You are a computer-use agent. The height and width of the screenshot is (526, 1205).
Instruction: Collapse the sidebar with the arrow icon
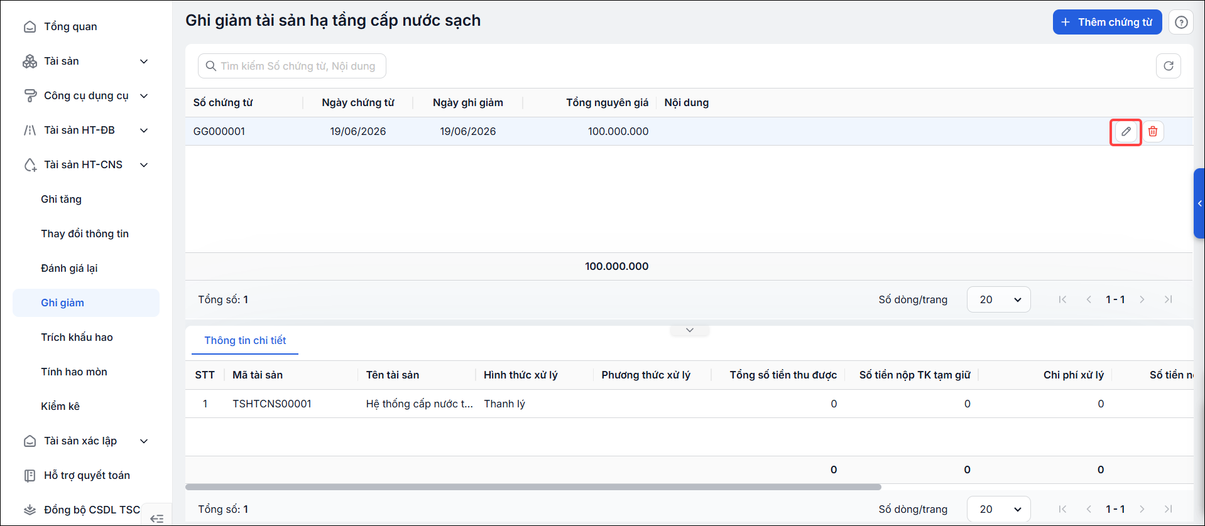157,518
